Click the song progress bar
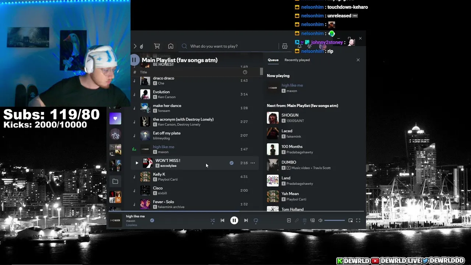The image size is (471, 265). pyautogui.click(x=235, y=211)
